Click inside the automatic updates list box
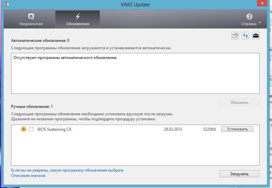Image resolution: width=272 pixels, height=188 pixels. click(135, 77)
